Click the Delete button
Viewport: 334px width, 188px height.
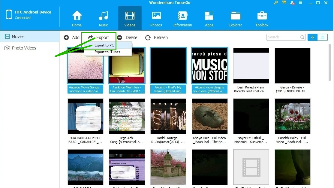coord(127,37)
